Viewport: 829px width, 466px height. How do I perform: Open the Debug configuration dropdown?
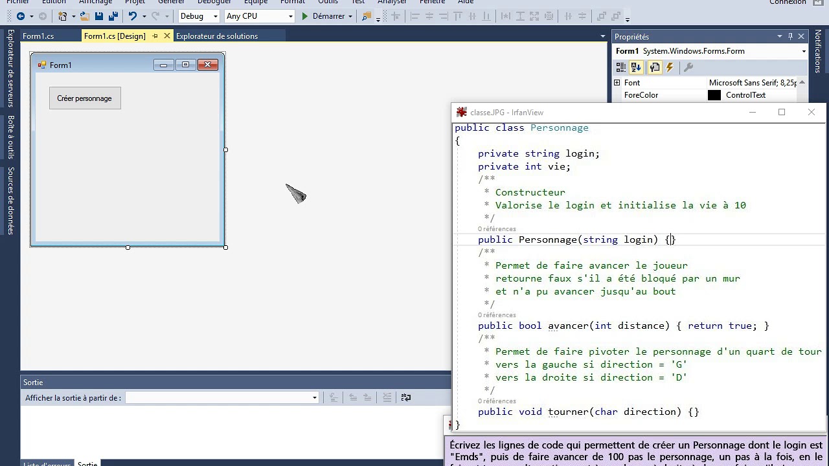click(x=216, y=16)
